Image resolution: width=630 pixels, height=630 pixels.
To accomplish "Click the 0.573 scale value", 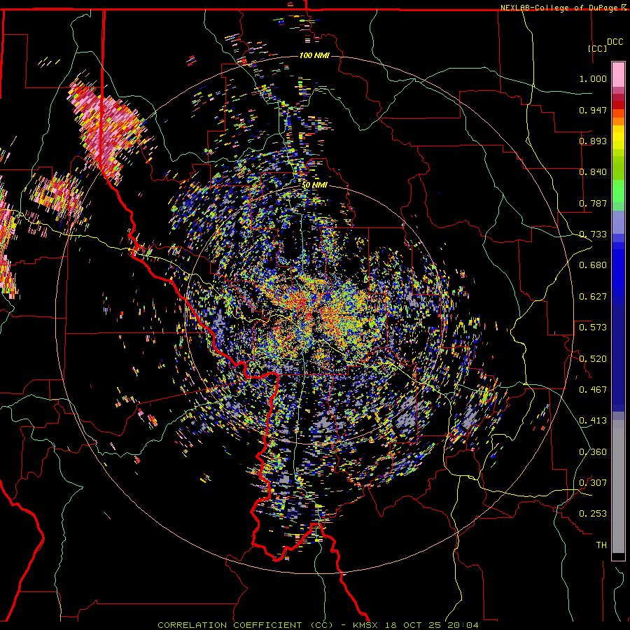I will [593, 328].
